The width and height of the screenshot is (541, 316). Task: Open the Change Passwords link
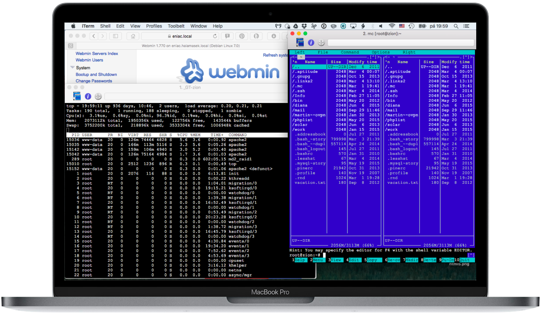tap(94, 81)
